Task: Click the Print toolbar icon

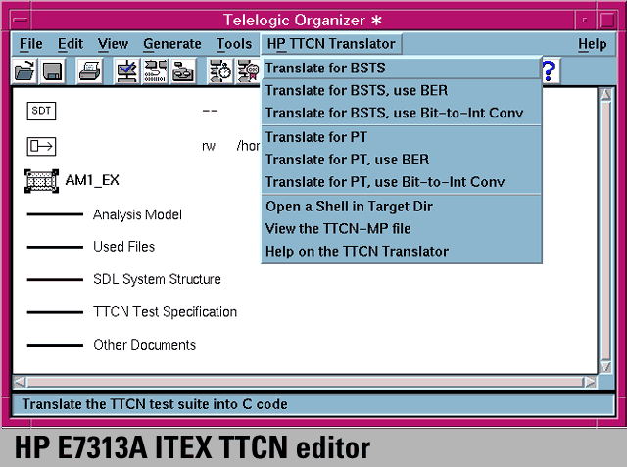Action: click(x=89, y=70)
